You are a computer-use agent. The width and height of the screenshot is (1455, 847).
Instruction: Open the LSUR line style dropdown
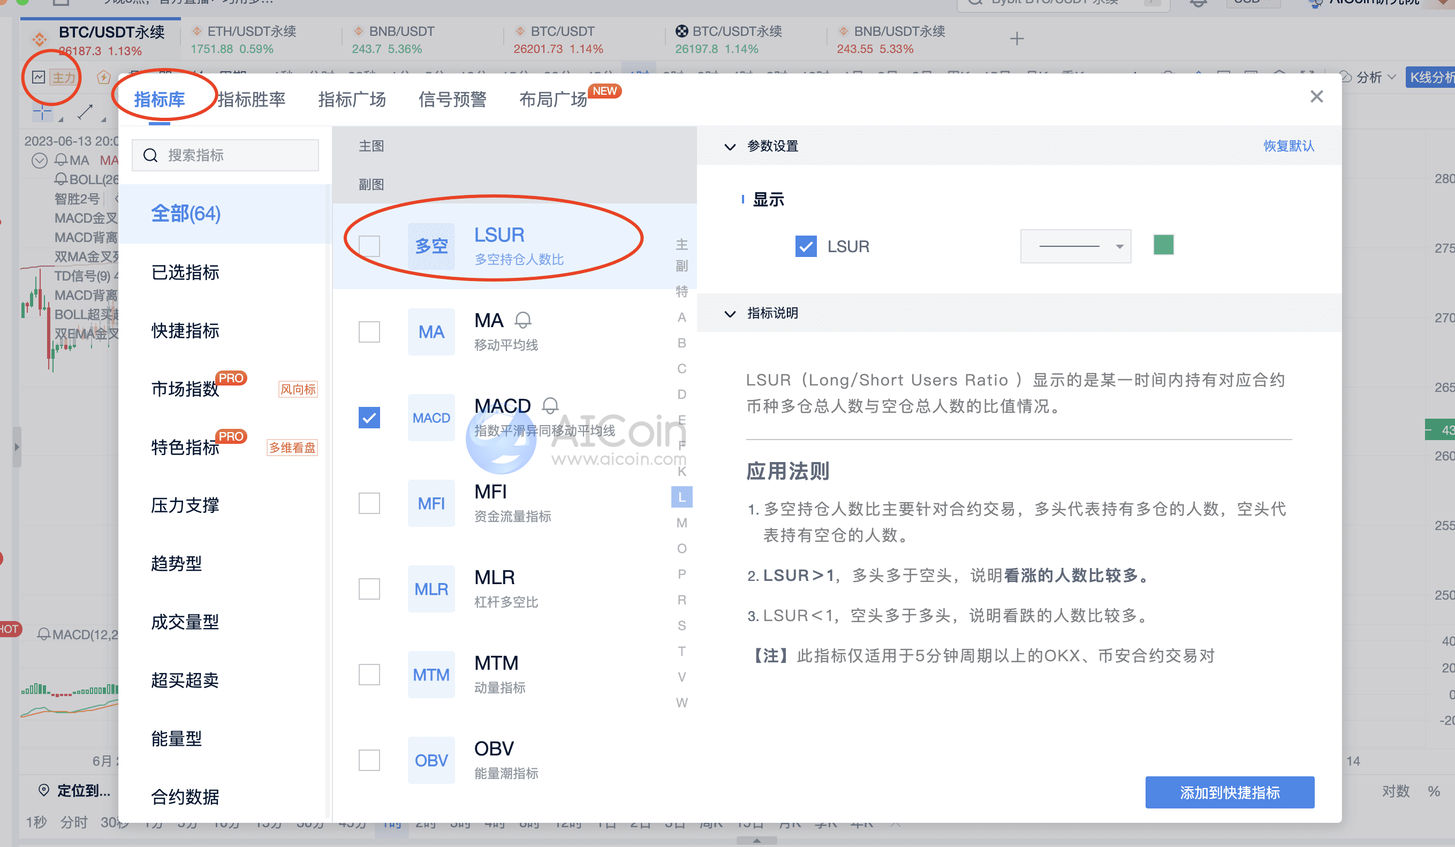[x=1075, y=246]
